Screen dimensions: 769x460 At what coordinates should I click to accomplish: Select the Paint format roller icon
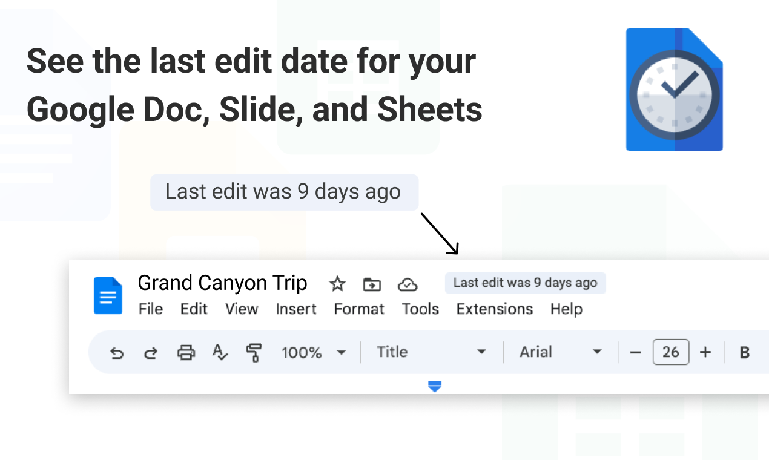tap(254, 352)
